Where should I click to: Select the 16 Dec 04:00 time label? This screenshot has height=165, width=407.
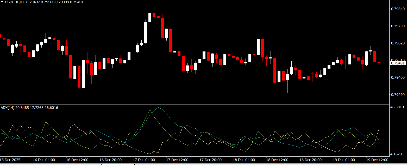[44, 160]
